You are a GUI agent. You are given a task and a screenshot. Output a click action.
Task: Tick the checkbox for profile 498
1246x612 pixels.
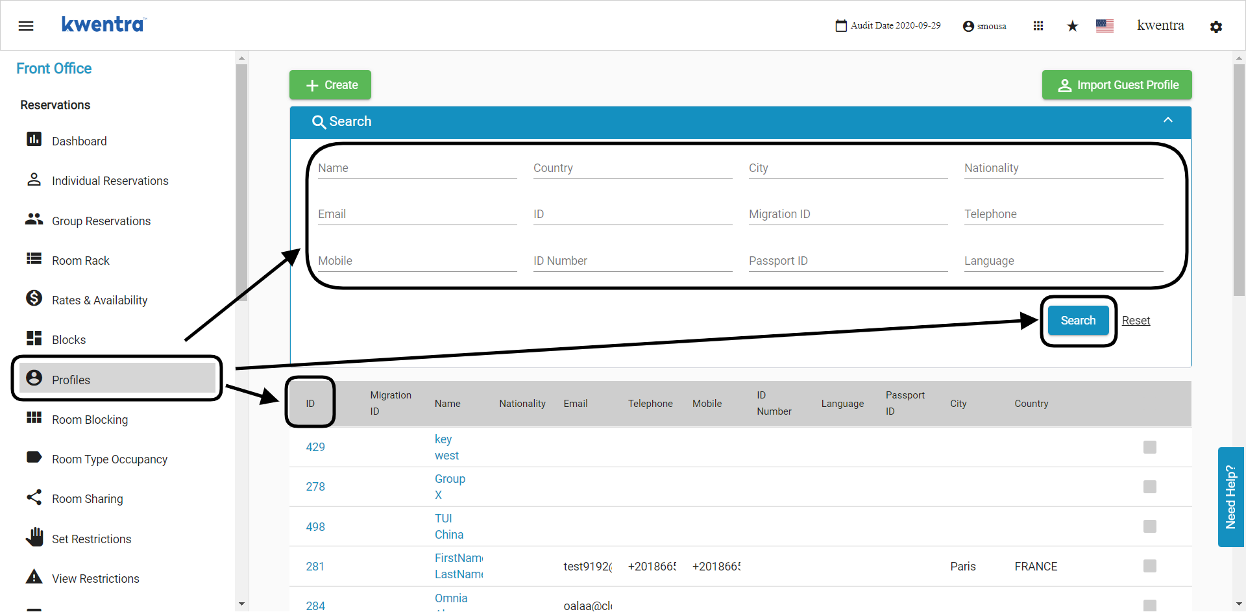click(x=1150, y=526)
